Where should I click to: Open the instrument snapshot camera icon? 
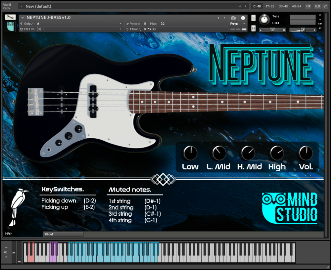(233, 18)
